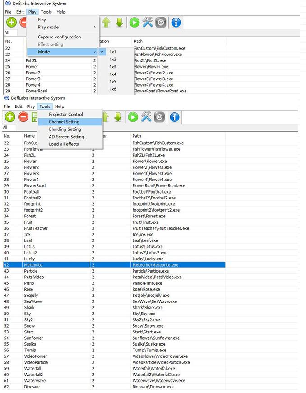The height and width of the screenshot is (393, 306).
Task: Select the Meteorite row in the effects list
Action: [x=32, y=265]
